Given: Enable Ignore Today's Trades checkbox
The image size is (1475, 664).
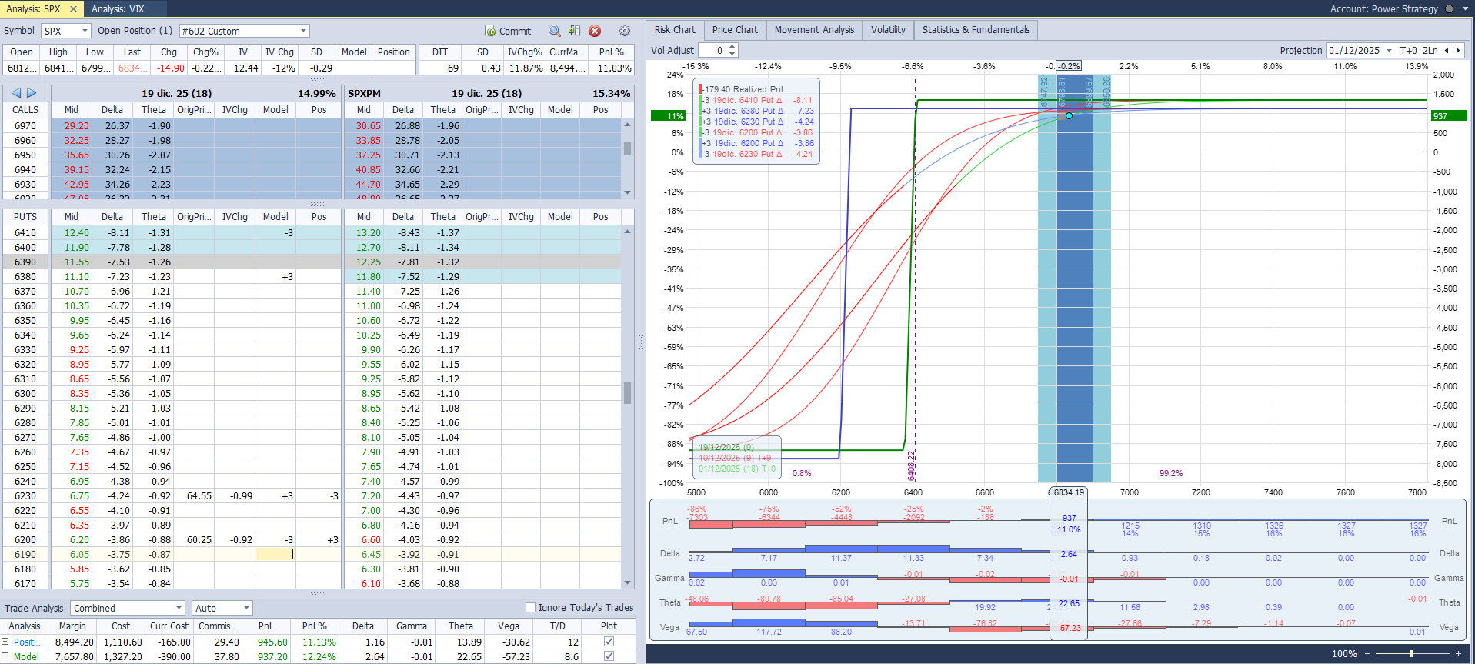Looking at the screenshot, I should (530, 607).
